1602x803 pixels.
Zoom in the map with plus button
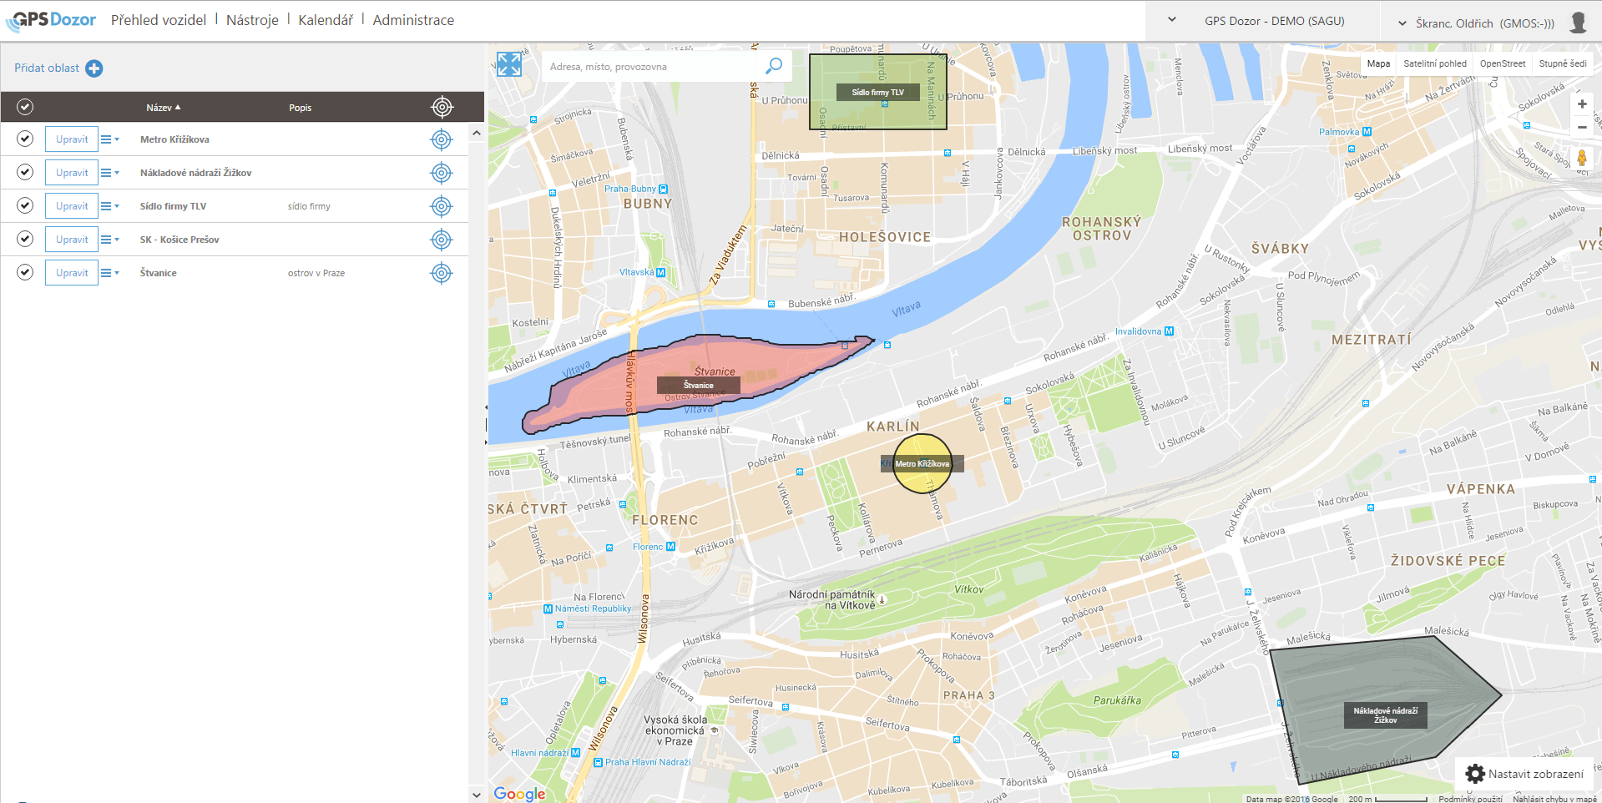pos(1581,104)
